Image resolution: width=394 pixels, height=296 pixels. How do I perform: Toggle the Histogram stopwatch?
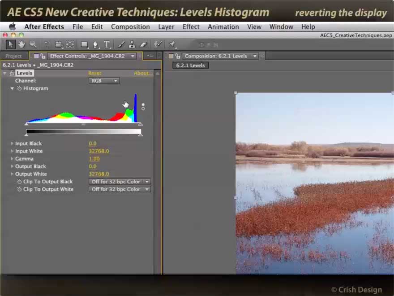[19, 88]
